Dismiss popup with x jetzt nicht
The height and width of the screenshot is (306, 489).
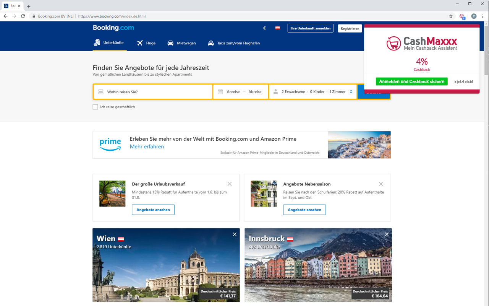(464, 81)
